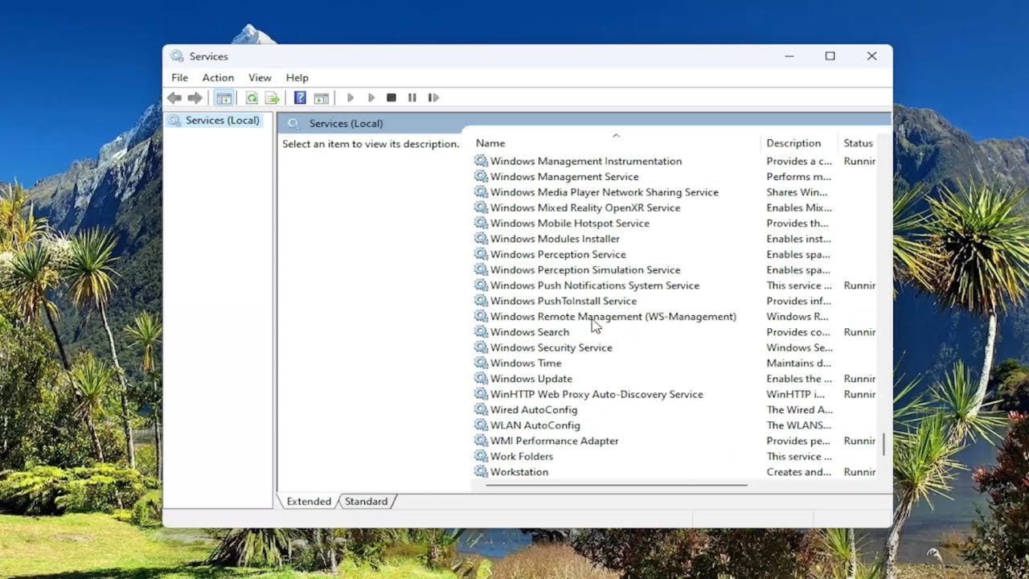Click gear icon beside WLAN AutoConfig
This screenshot has width=1029, height=579.
tap(481, 425)
